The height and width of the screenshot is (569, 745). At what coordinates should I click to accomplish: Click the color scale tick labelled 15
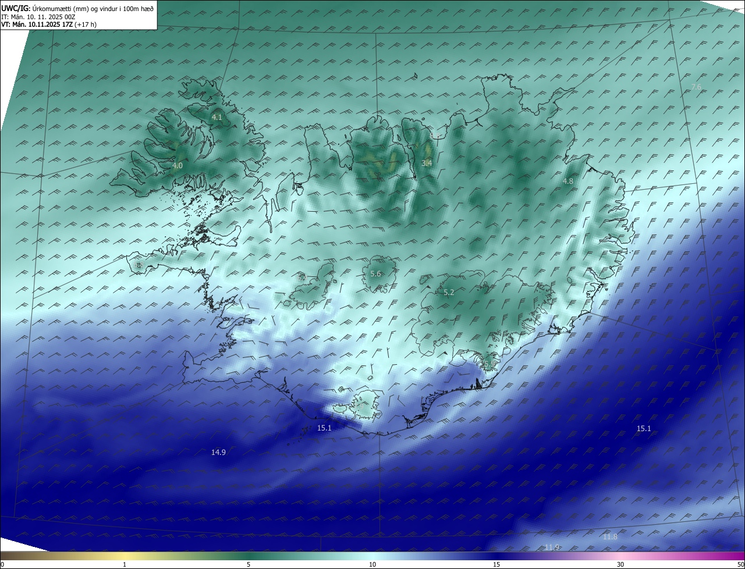click(x=496, y=564)
